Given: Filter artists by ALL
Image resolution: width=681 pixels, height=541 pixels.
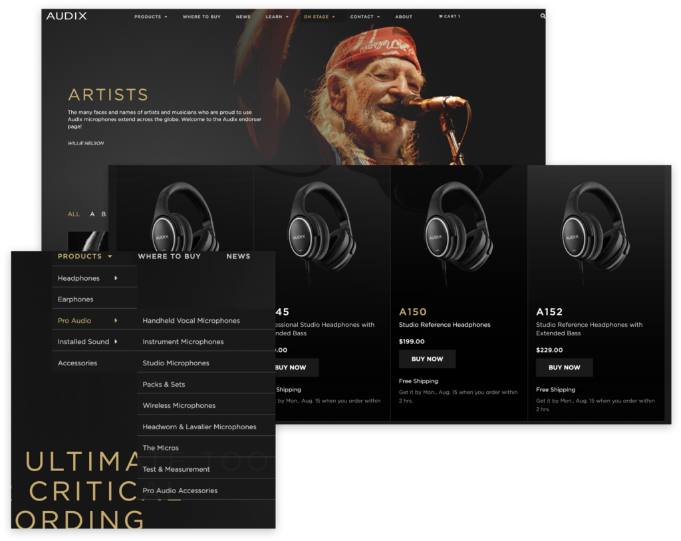Looking at the screenshot, I should 74,214.
